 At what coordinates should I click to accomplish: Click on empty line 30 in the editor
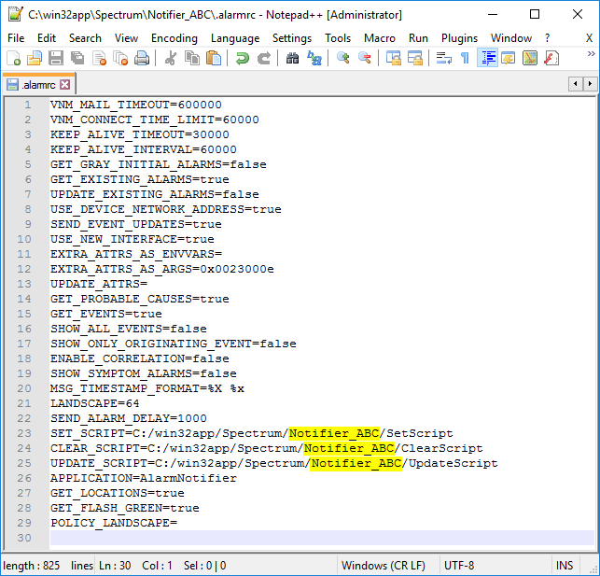click(x=280, y=538)
